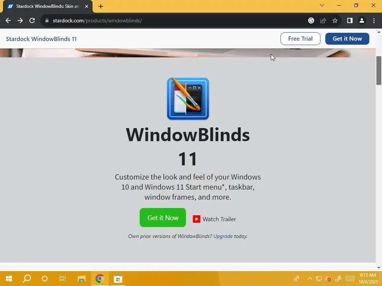This screenshot has width=382, height=286.
Task: Click the Free Trial button
Action: 300,39
